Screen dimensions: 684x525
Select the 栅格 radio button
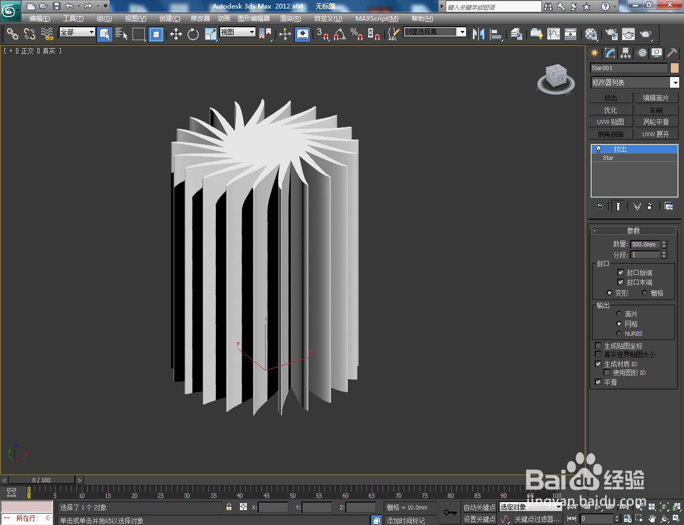coord(645,293)
